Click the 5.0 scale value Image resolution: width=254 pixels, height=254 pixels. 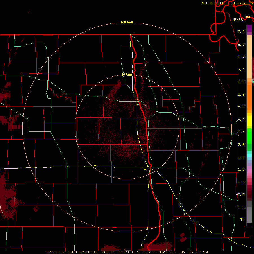tap(241, 107)
